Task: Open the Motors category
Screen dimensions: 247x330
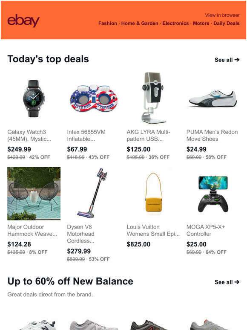Action: [x=201, y=23]
